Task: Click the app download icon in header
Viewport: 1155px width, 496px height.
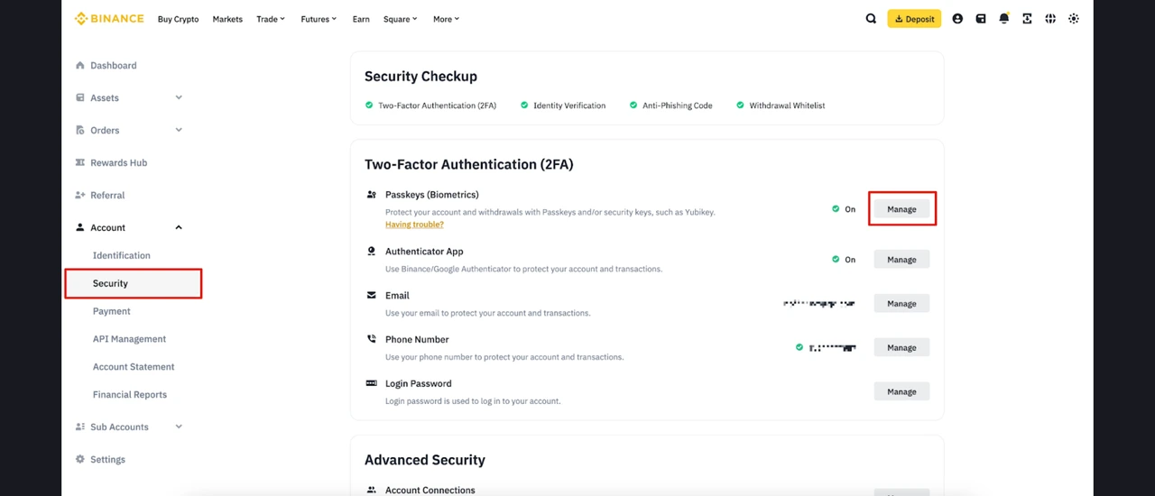Action: (1027, 18)
